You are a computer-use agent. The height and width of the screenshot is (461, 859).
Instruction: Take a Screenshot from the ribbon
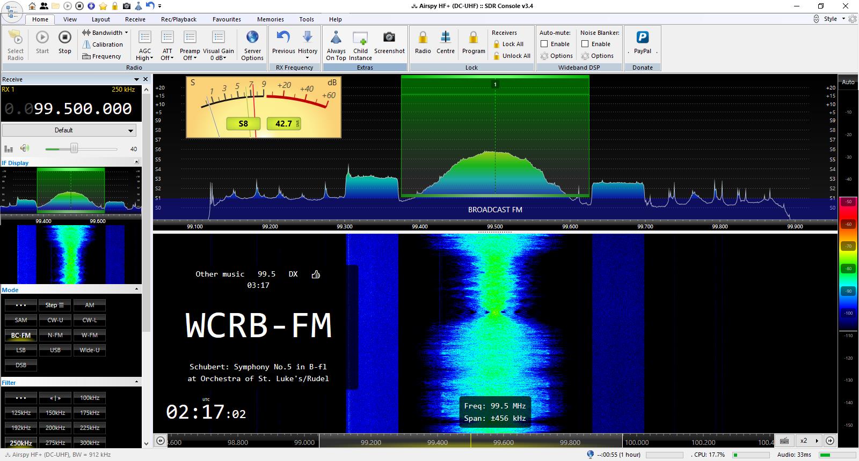[x=389, y=43]
